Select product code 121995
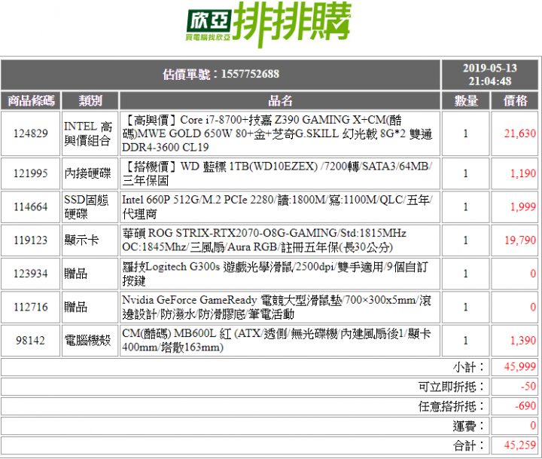 [x=30, y=173]
